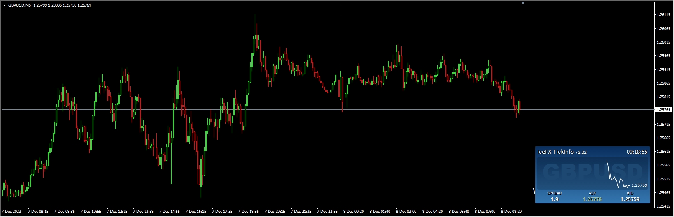The height and width of the screenshot is (217, 674).
Task: Click the 7 Dec 18:55 time axis label
Action: [248, 212]
